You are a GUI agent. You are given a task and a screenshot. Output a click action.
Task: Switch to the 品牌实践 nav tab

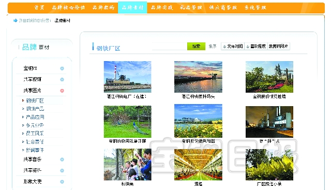[162, 8]
